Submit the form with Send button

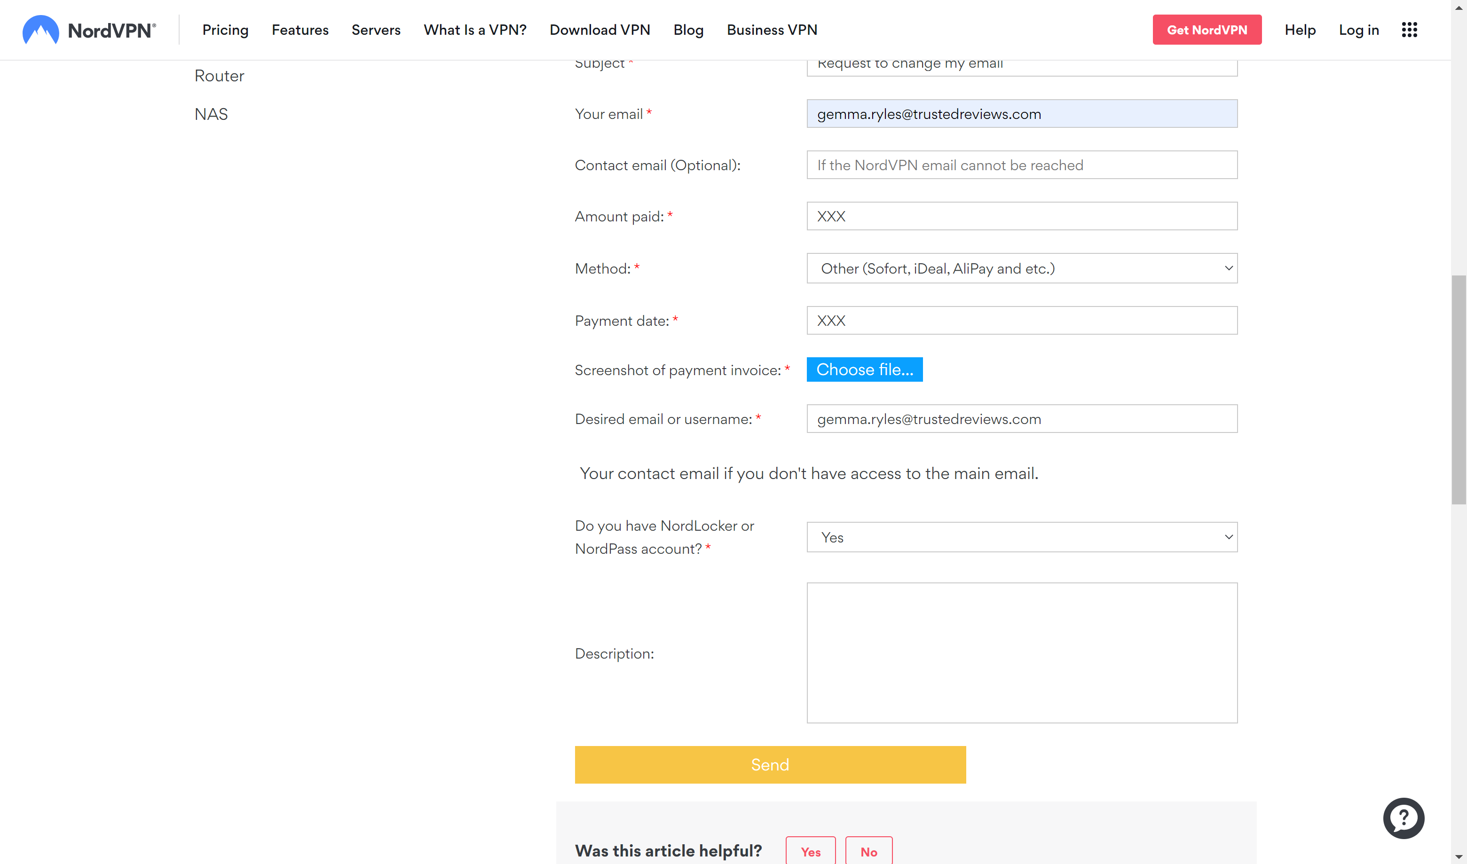coord(770,764)
